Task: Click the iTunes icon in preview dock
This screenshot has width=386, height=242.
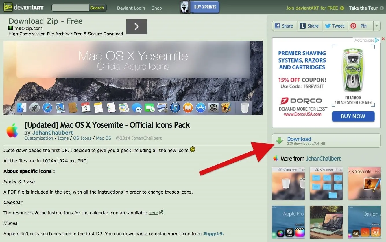Action: (x=175, y=108)
